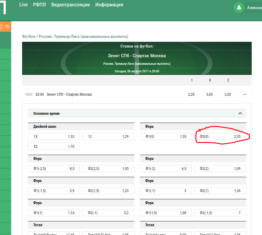Screen dimensions: 262x235
Task: Choose handicap Ф1(-1) at 3
Action: point(166,191)
